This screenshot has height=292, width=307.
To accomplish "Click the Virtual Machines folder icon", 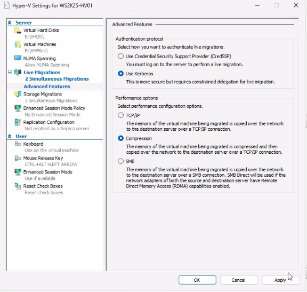I will (18, 44).
